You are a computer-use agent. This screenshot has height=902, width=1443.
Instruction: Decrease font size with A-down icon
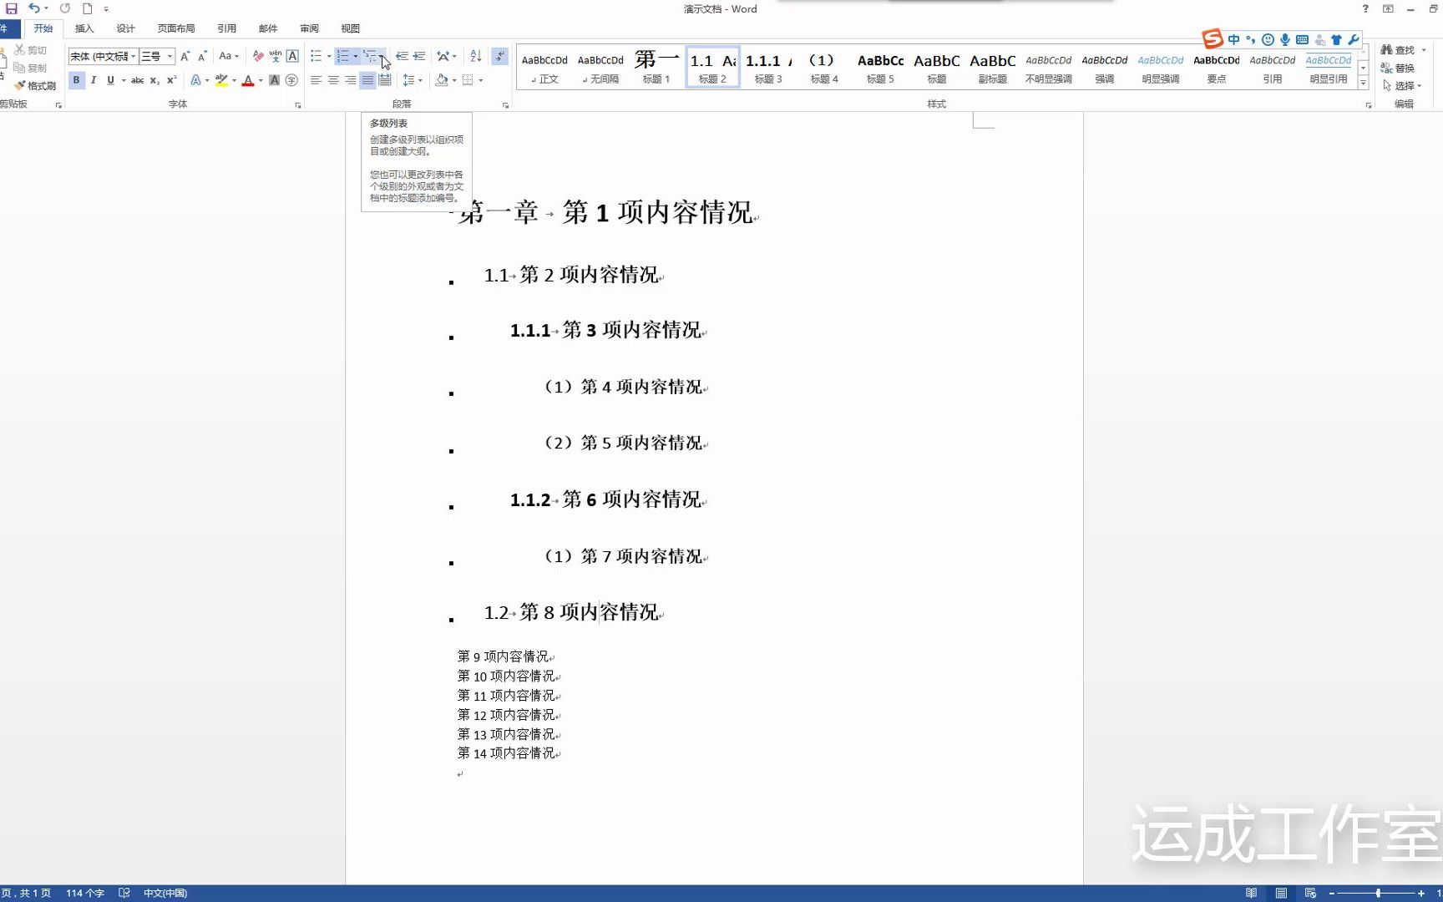pos(202,56)
